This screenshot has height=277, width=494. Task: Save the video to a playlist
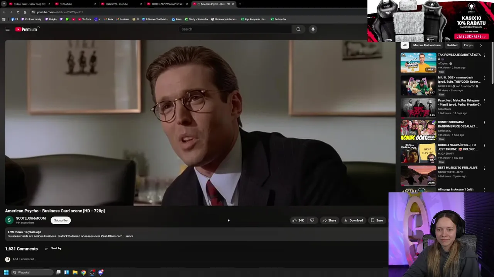377,220
